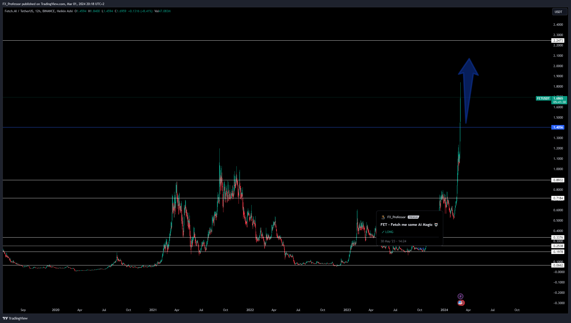
Task: Click the 'Heikin Ashi' chart type text
Action: [65, 11]
